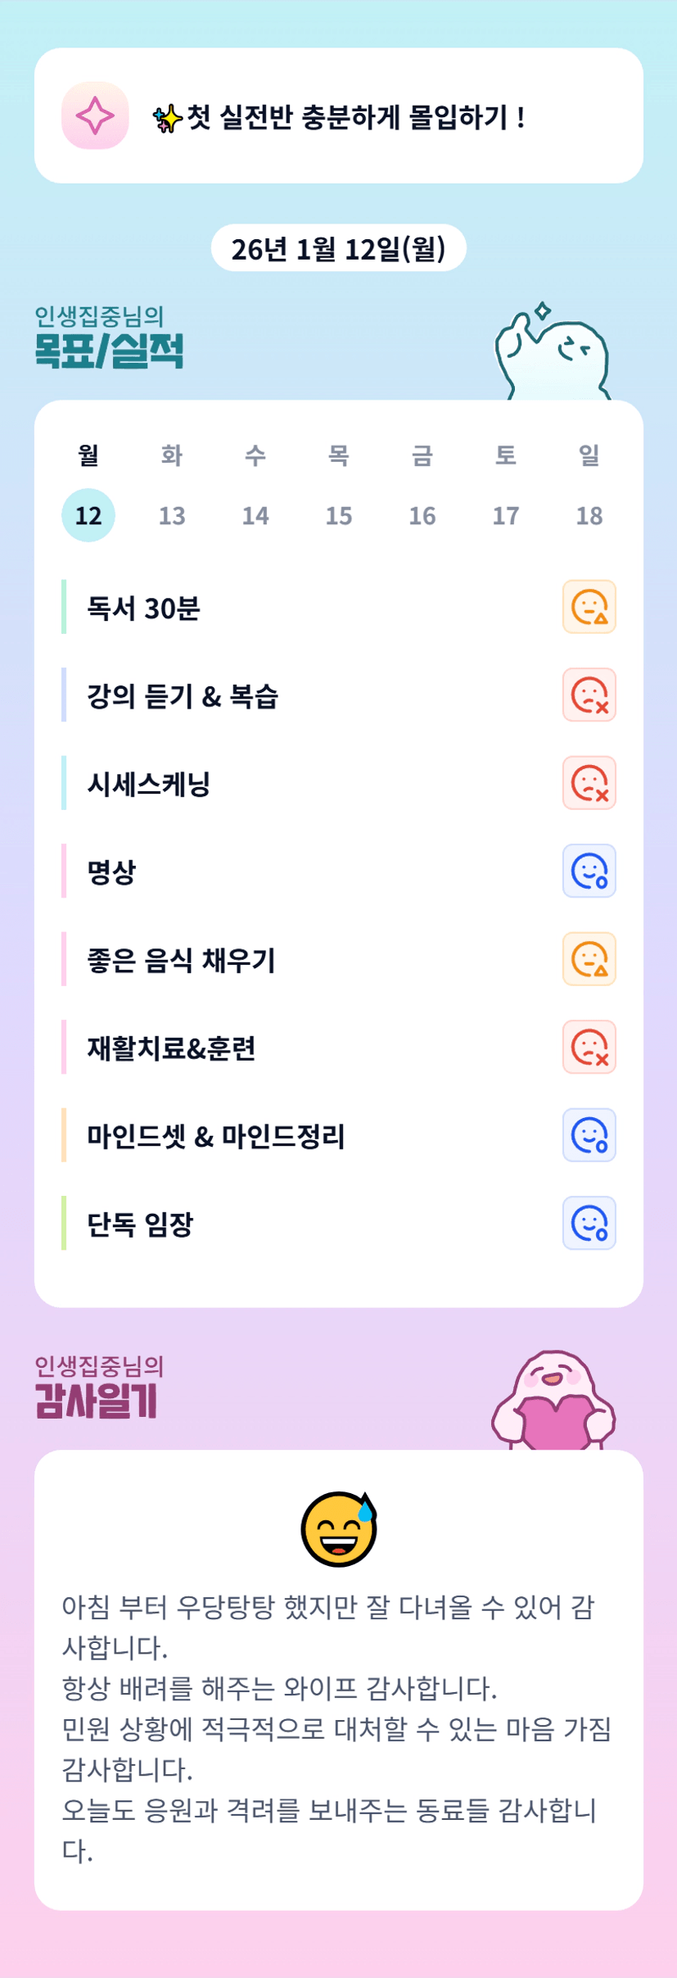Select day 14 (수) in the week calendar
The height and width of the screenshot is (1978, 677).
[255, 515]
